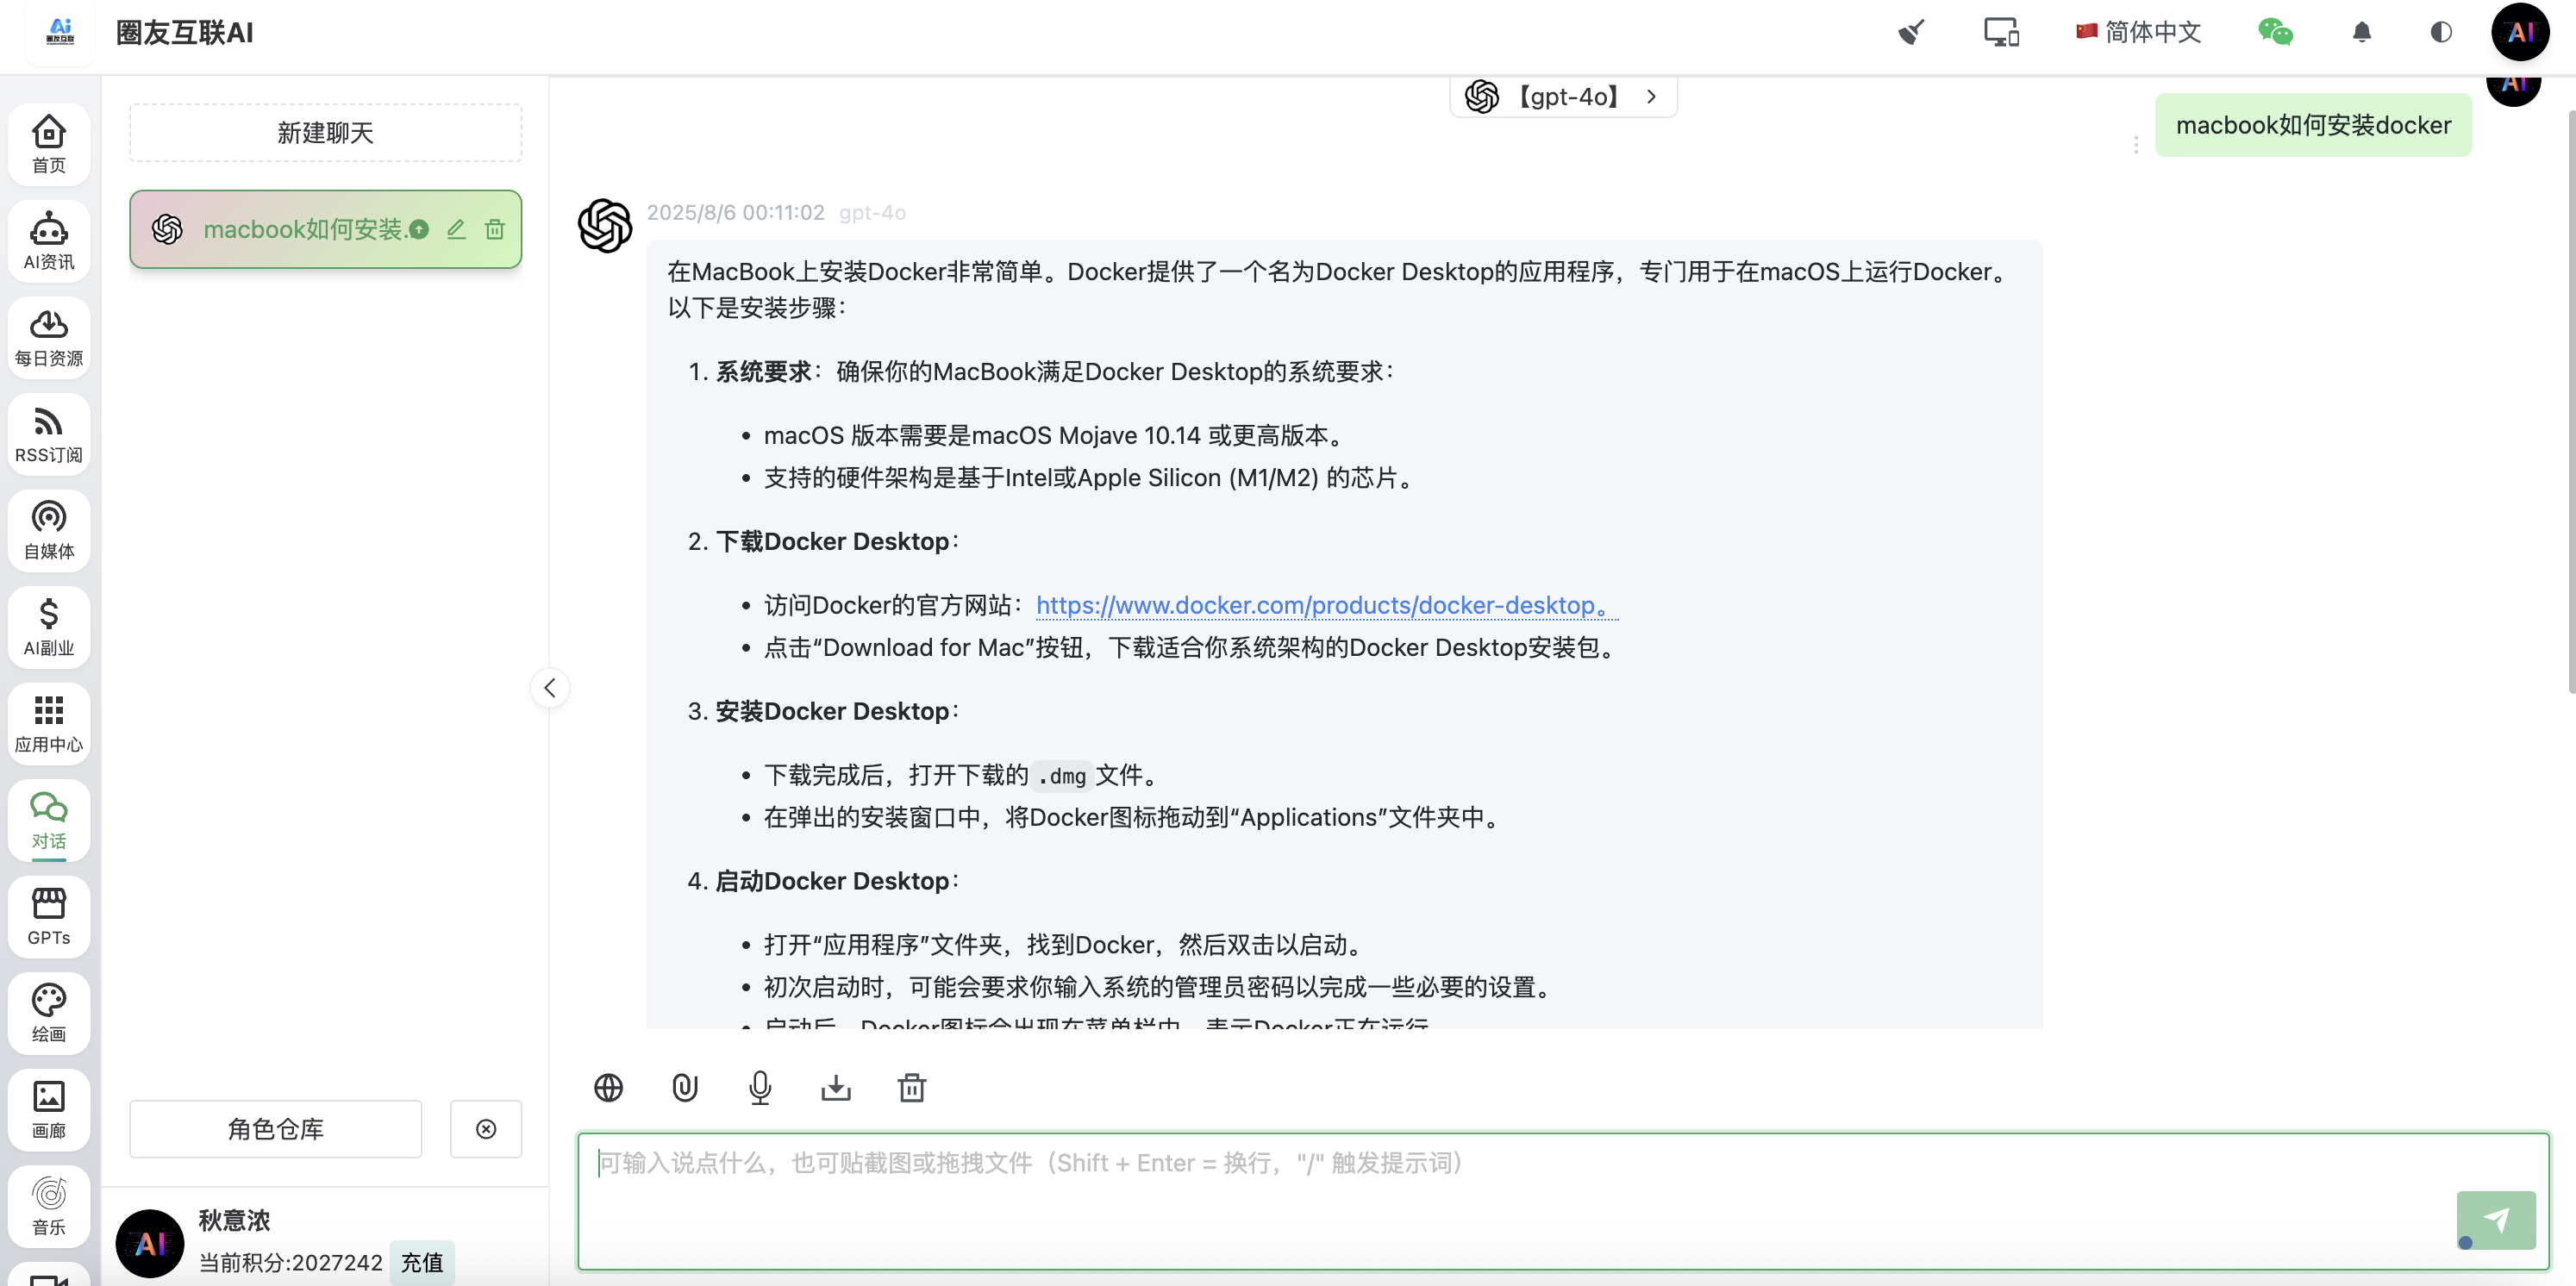Screen dimensions: 2576x1286
Task: Open the 简体中文 language dropdown
Action: (2138, 32)
